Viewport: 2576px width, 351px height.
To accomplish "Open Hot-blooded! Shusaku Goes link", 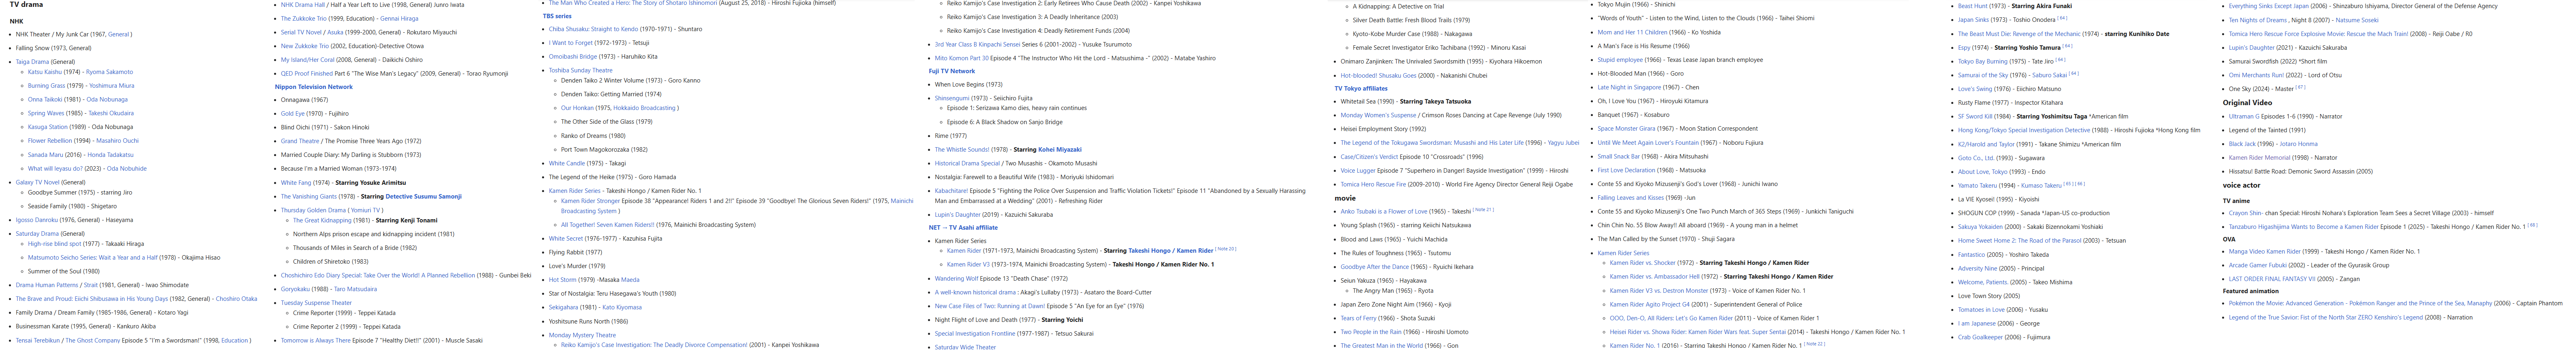I will [1379, 76].
